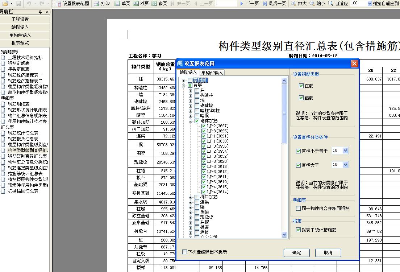The height and width of the screenshot is (272, 400).
Task: Click 列宽自适应到 toolbar button
Action: (386, 3)
